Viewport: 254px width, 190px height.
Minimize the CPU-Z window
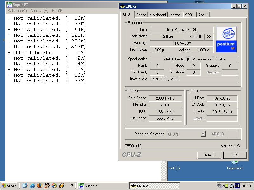click(x=234, y=6)
